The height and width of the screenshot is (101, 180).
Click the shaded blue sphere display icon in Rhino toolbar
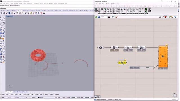[x=9, y=13]
